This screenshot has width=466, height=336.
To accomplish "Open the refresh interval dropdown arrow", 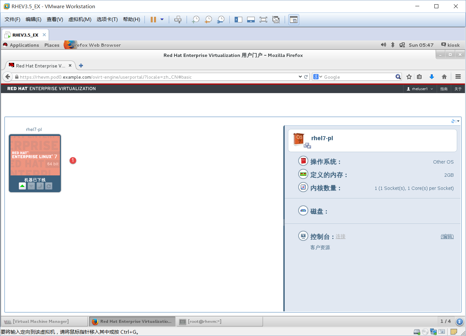I will [x=458, y=121].
